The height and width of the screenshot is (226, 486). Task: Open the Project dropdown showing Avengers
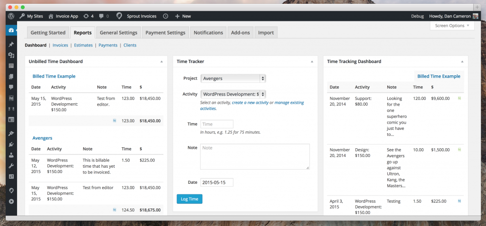pos(233,78)
